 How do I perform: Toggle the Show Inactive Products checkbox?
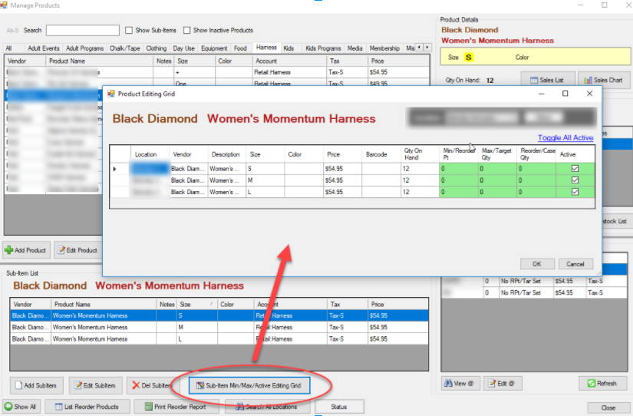pos(186,30)
